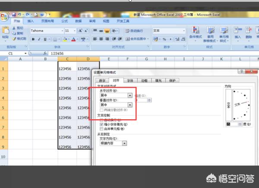259x188 pixels.
Task: Enable the merge cells (合并单元格) checkbox
Action: coord(101,129)
